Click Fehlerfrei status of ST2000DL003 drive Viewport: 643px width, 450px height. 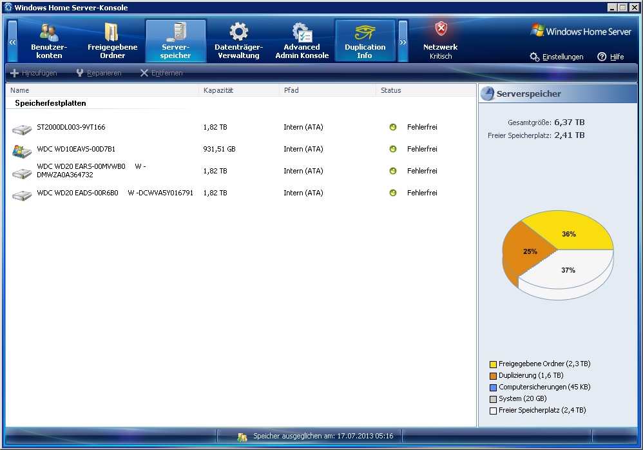point(422,127)
